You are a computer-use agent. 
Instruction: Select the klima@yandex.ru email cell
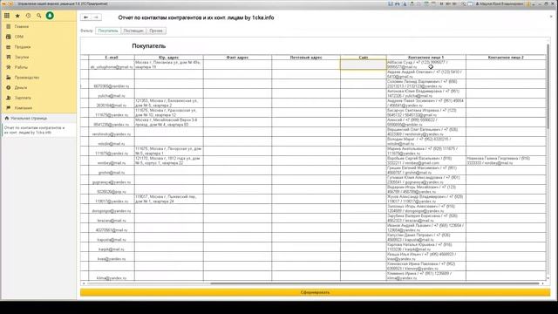coord(112,276)
